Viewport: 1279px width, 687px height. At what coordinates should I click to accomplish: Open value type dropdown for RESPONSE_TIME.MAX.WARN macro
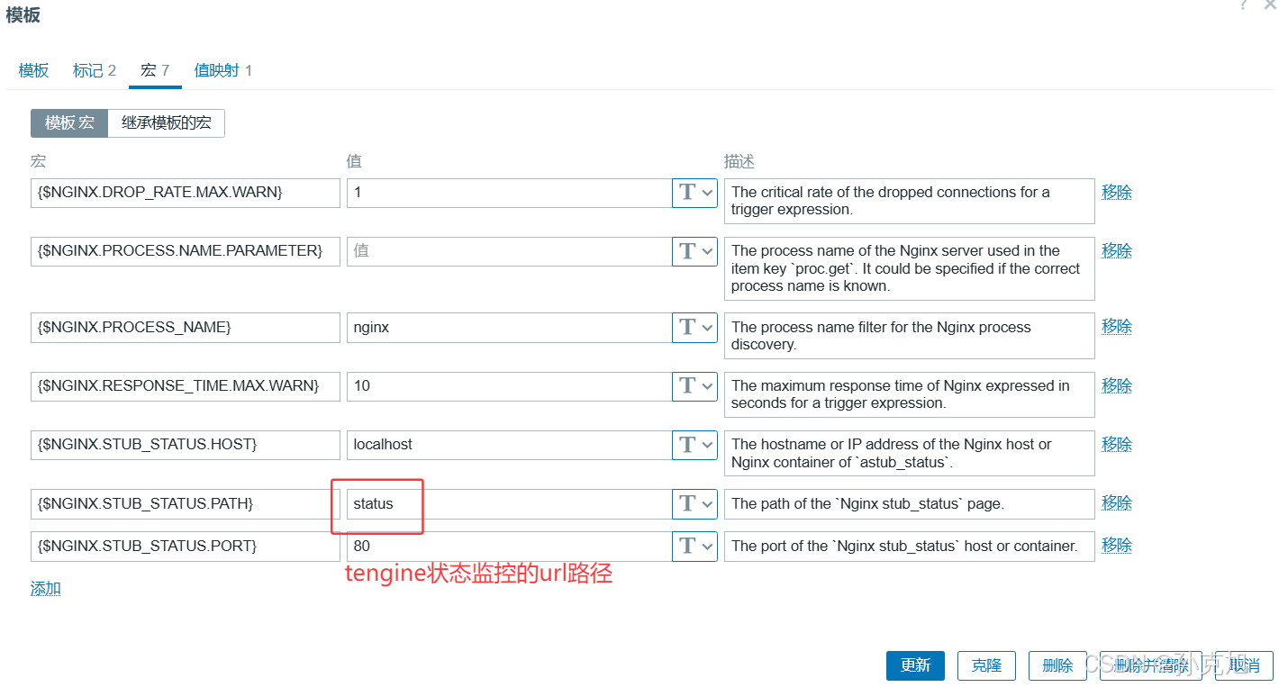694,385
